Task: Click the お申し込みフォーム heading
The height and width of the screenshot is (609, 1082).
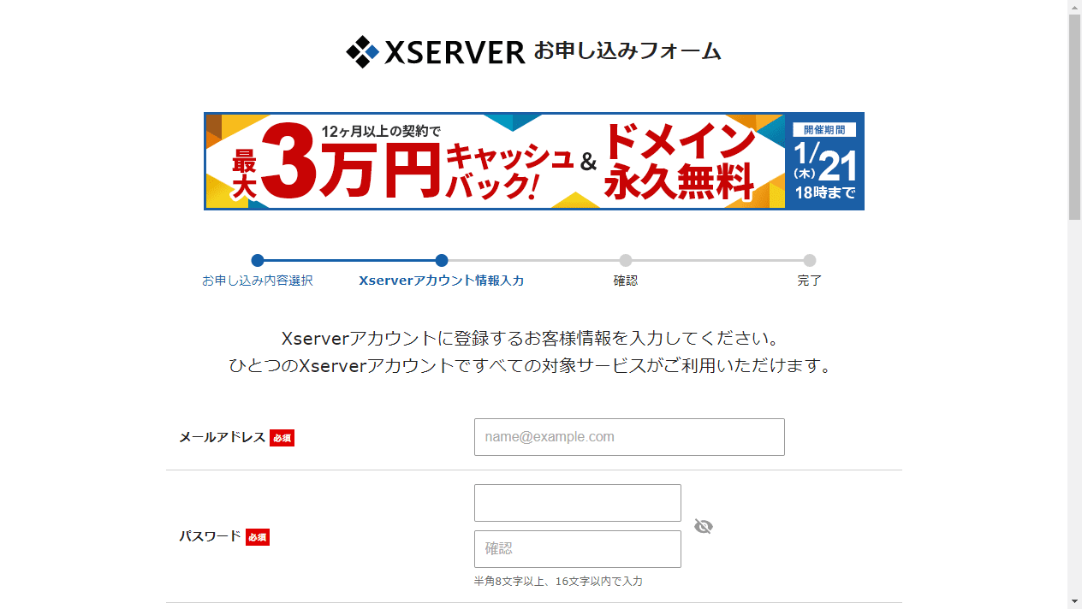Action: click(x=627, y=51)
